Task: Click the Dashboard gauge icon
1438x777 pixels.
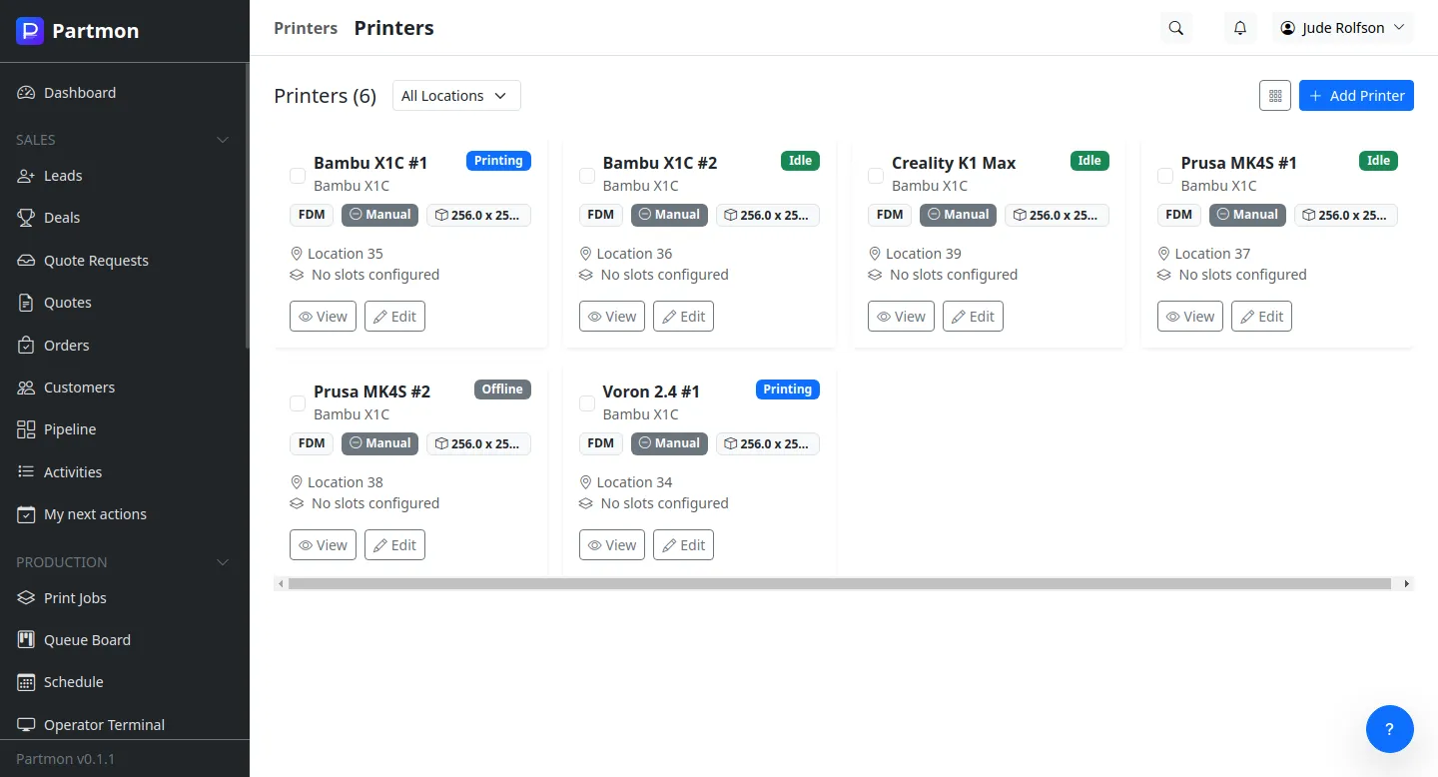Action: [x=26, y=93]
